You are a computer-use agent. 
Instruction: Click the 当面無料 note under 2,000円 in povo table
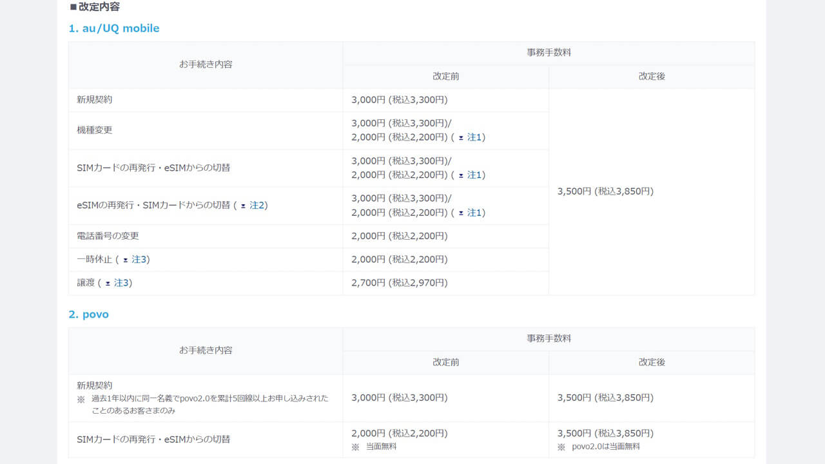pos(381,447)
